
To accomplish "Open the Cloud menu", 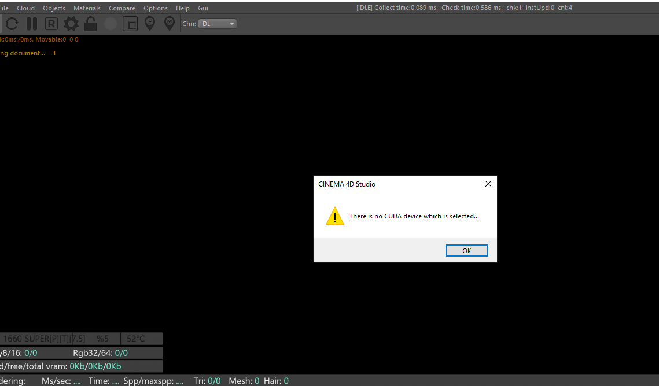I will (25, 8).
